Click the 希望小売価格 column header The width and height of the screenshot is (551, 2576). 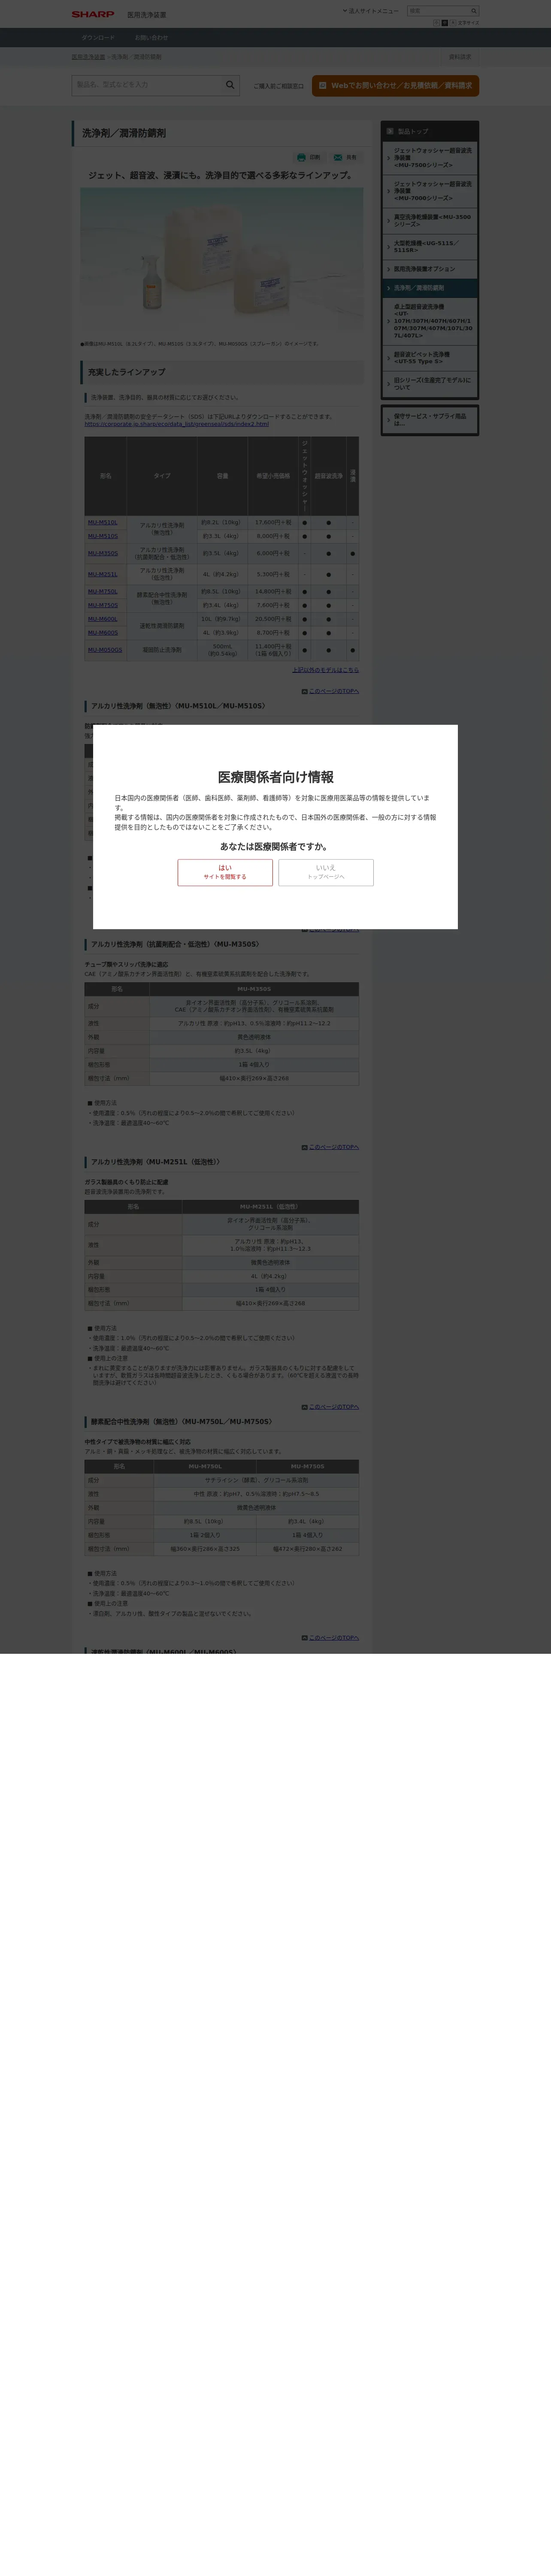[273, 476]
